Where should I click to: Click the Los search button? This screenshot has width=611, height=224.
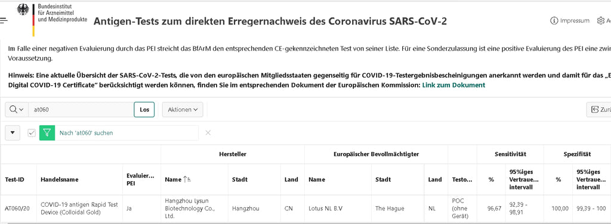(144, 110)
